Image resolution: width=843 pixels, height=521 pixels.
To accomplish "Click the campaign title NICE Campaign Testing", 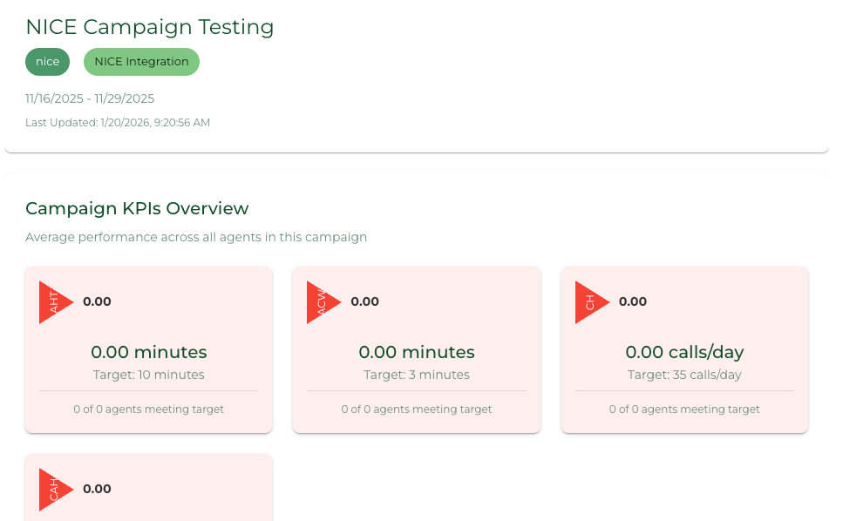I will click(149, 27).
